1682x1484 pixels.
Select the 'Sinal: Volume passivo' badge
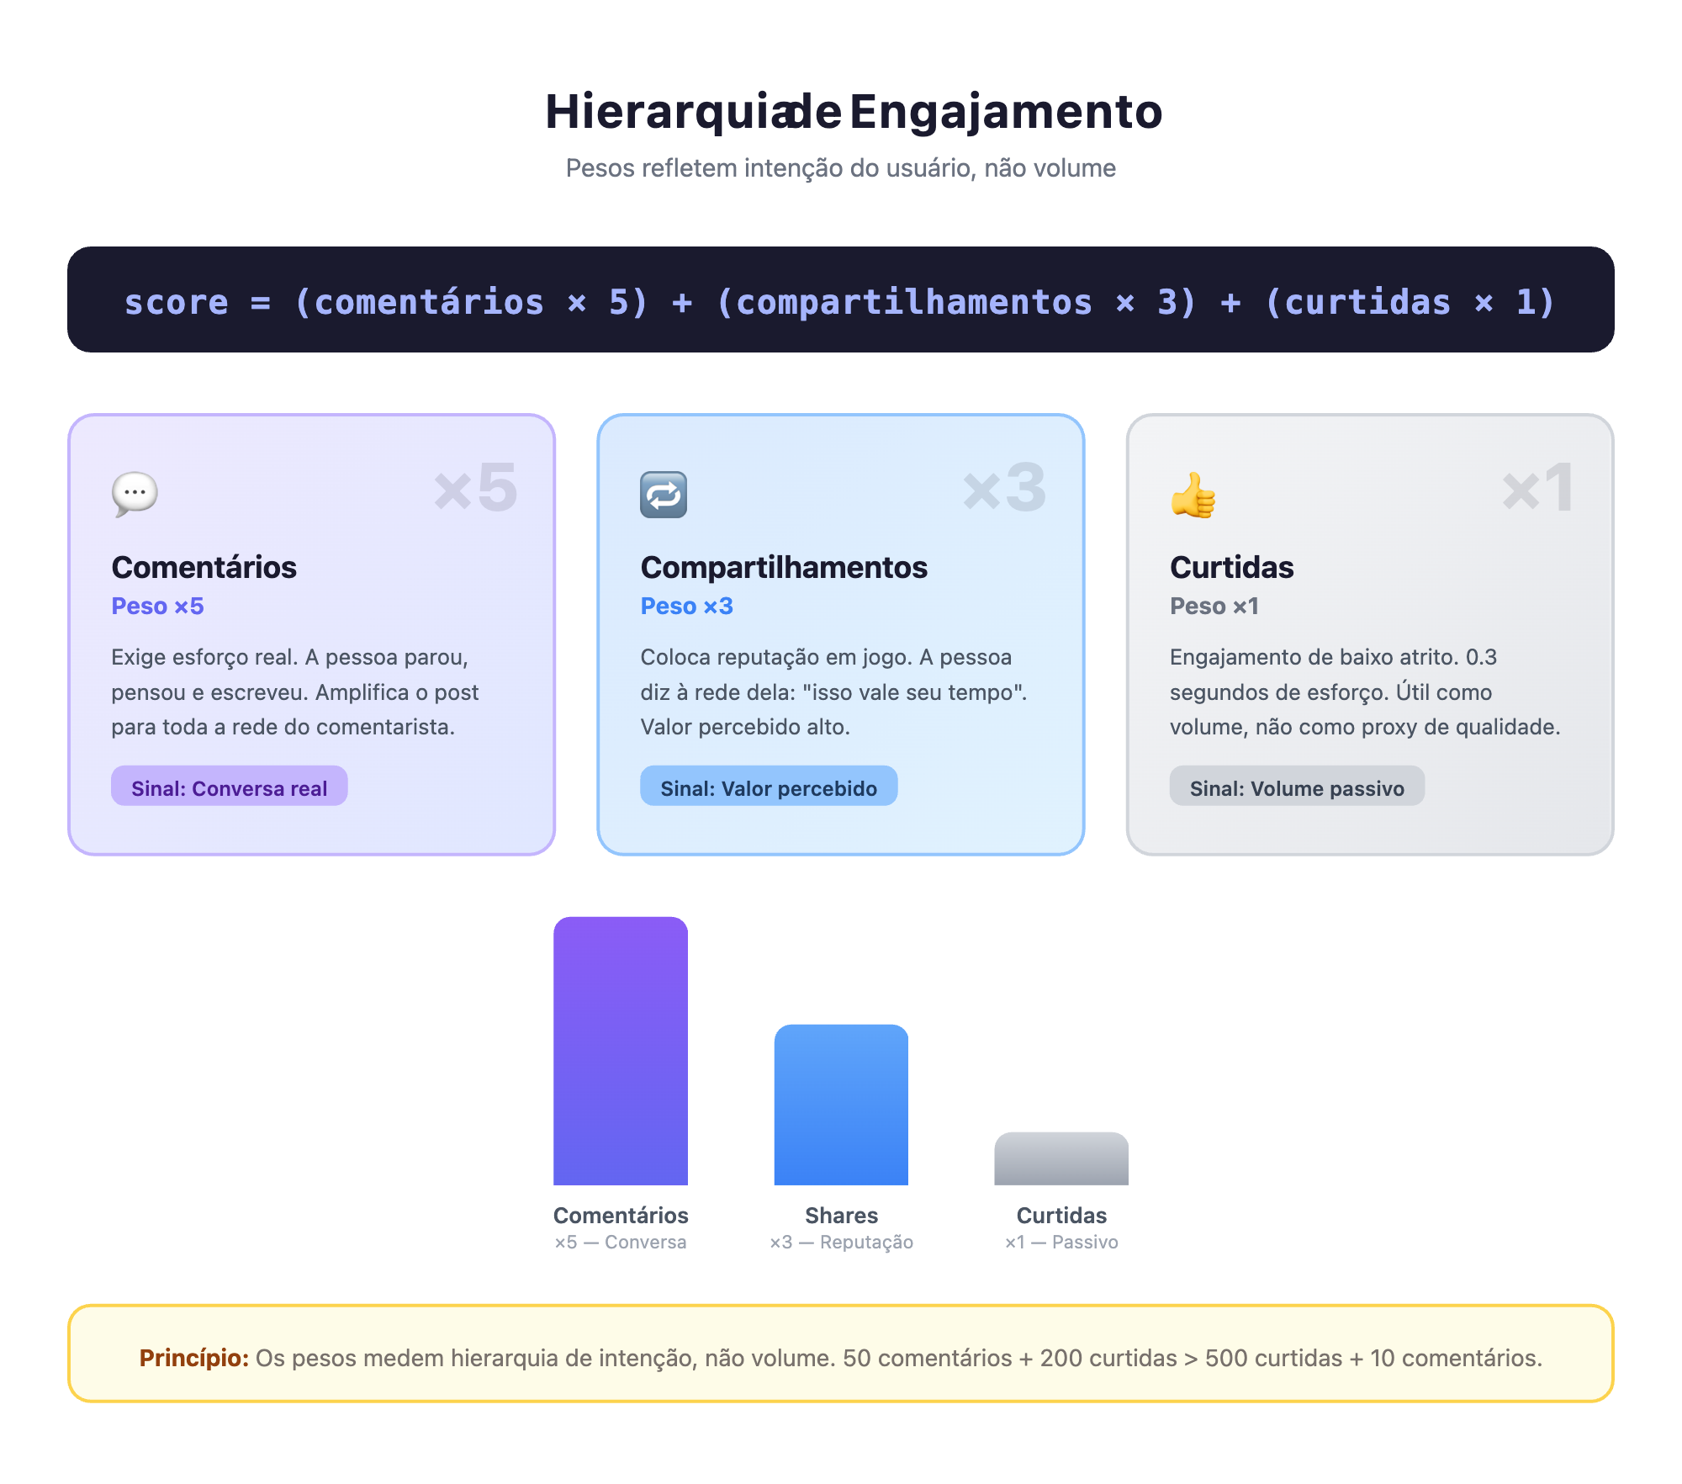(x=1297, y=787)
